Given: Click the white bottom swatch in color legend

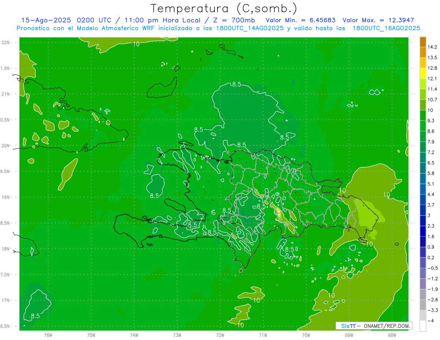Looking at the screenshot, I should pyautogui.click(x=423, y=326).
